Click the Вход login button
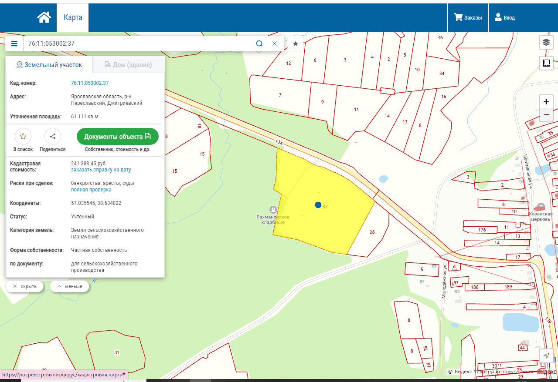Screen dimensions: 558x382 [x=504, y=17]
